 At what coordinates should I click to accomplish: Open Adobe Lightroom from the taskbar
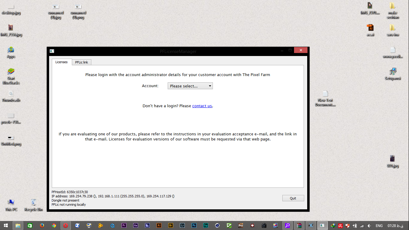pos(182,226)
